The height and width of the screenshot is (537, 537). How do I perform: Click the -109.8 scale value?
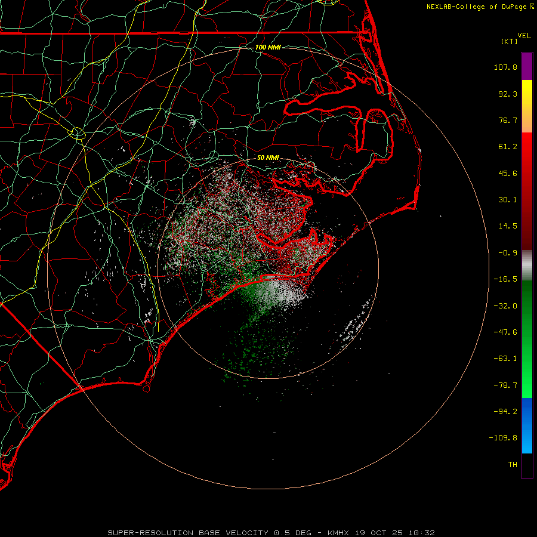pyautogui.click(x=503, y=438)
